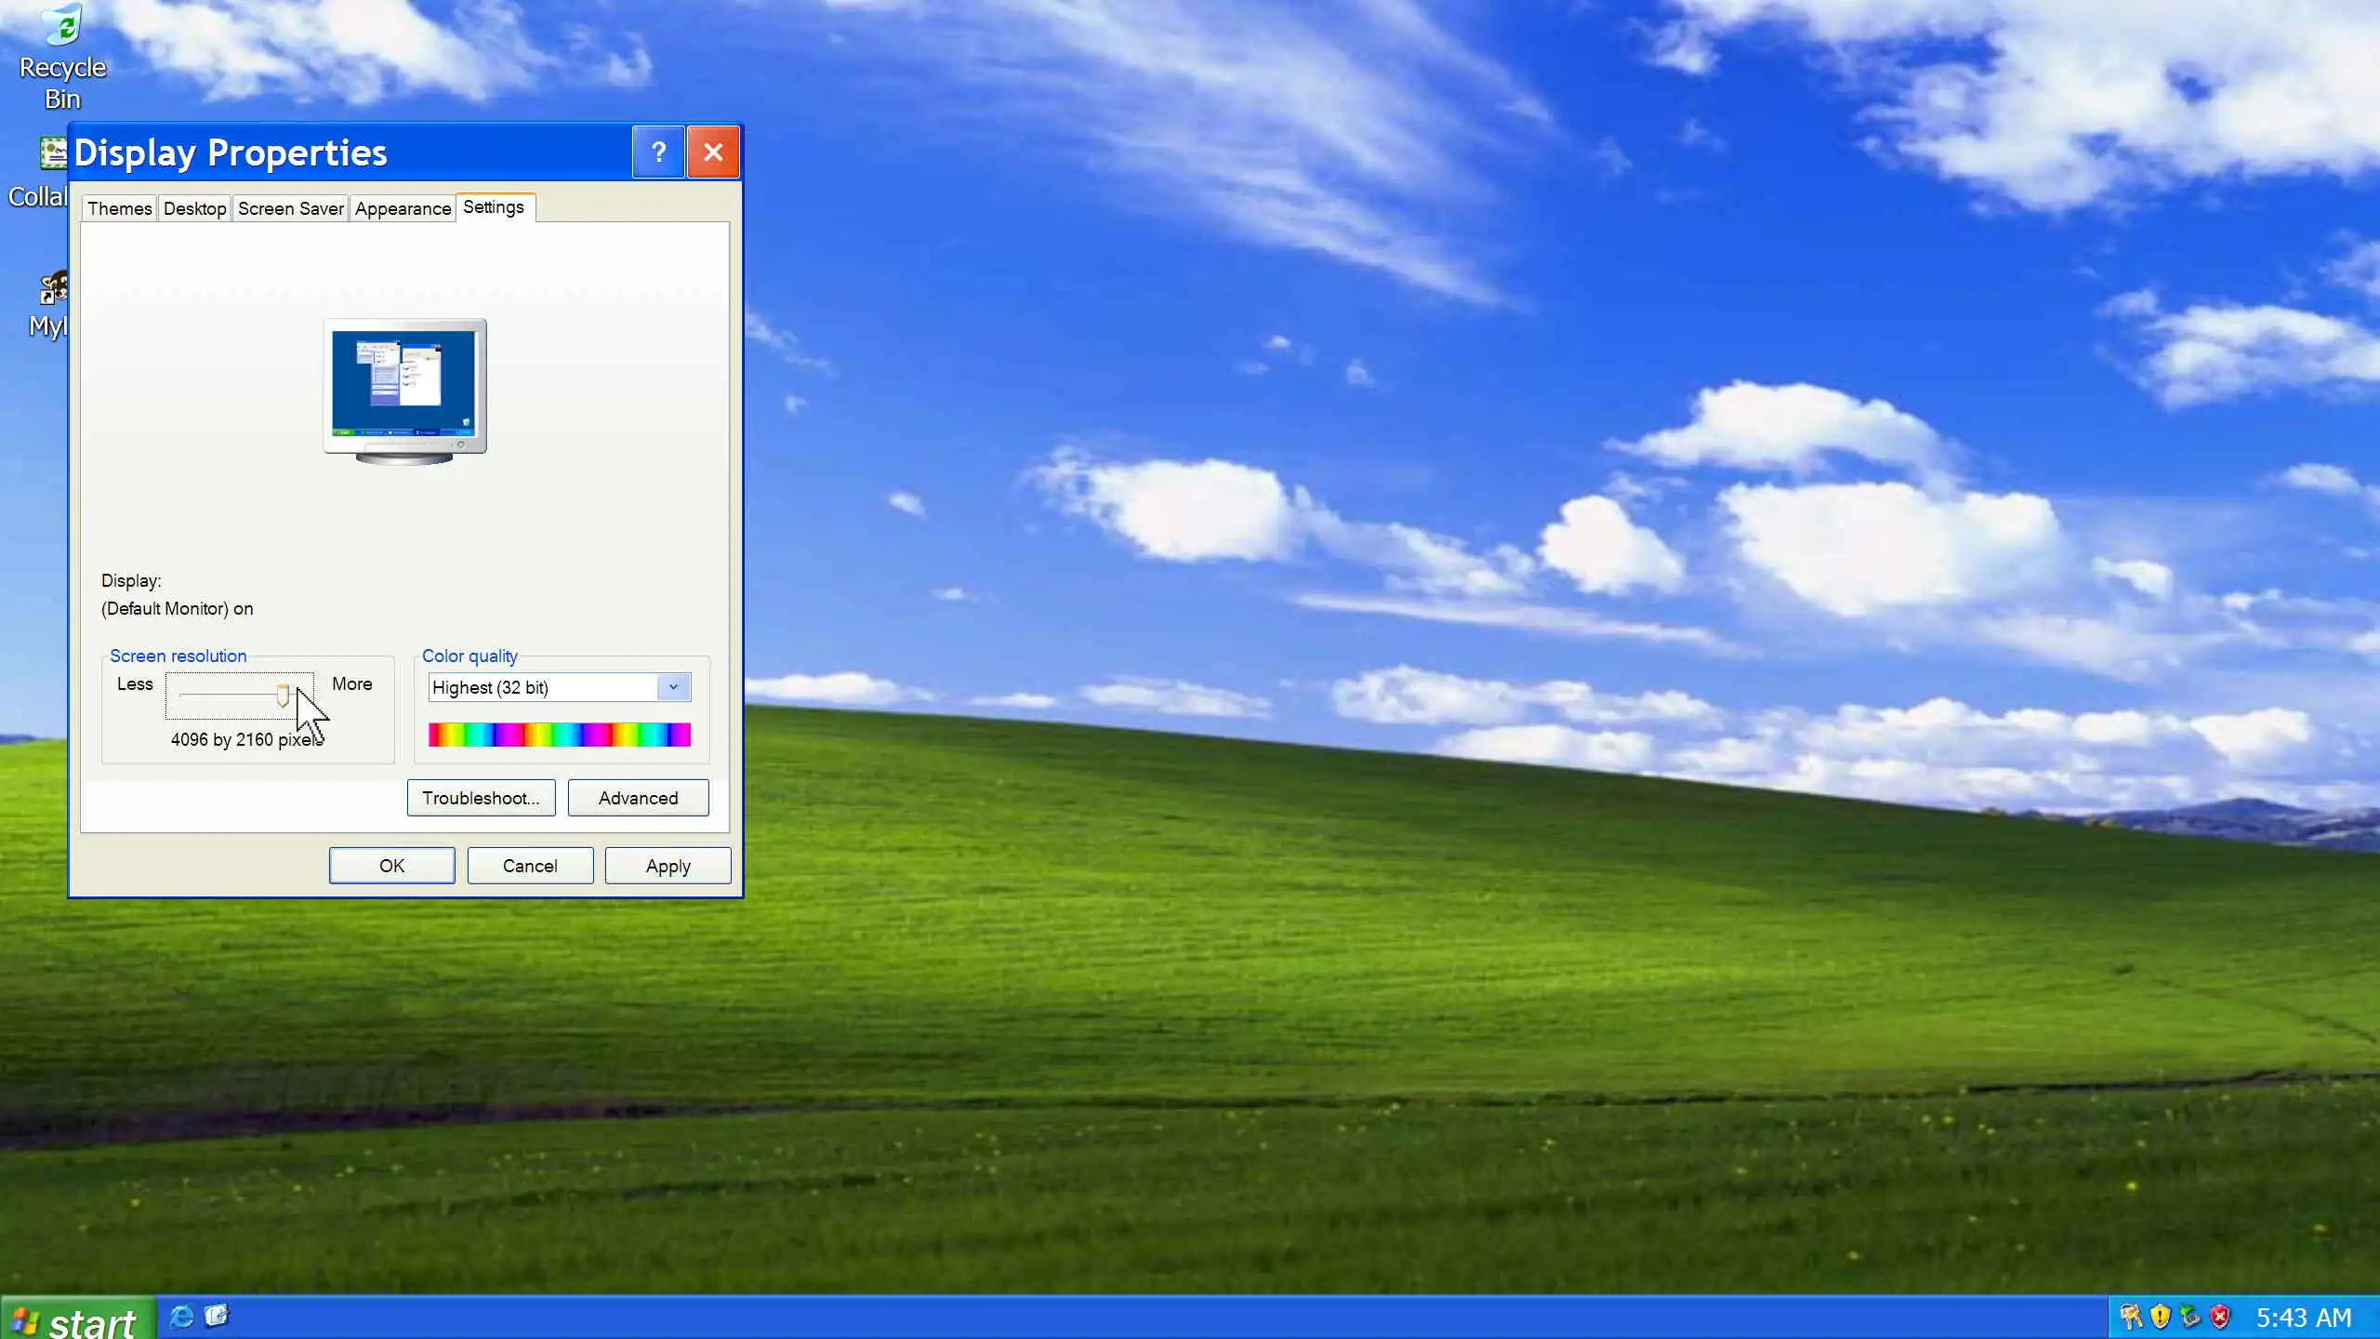2380x1339 pixels.
Task: Switch to the Desktop tab
Action: point(194,208)
